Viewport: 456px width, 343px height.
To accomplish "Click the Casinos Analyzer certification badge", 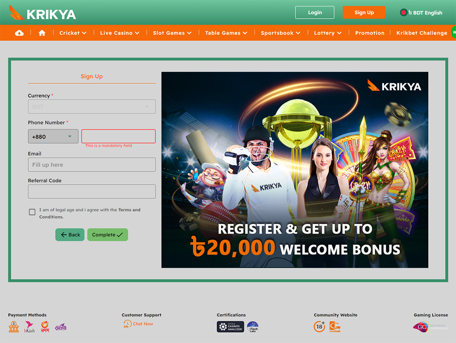I will (230, 327).
